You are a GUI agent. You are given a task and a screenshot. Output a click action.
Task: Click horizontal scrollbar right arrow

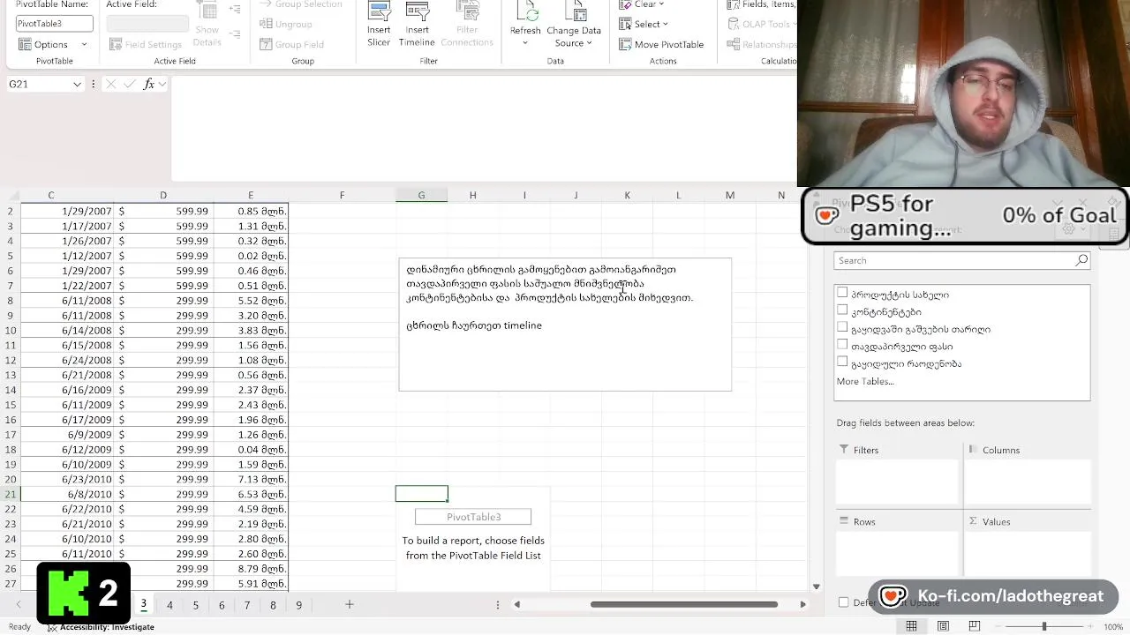[802, 604]
